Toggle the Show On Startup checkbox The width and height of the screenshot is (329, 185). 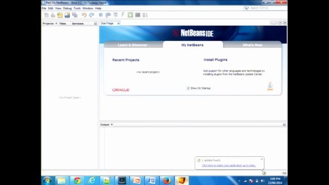[x=188, y=88]
